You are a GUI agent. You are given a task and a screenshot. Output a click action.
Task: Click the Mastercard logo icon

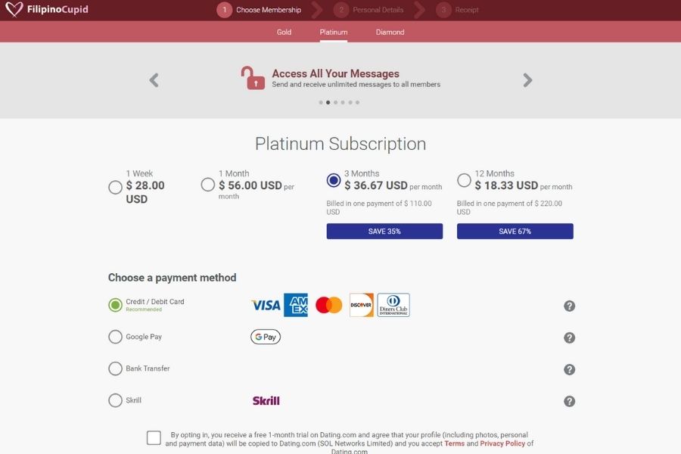(328, 305)
